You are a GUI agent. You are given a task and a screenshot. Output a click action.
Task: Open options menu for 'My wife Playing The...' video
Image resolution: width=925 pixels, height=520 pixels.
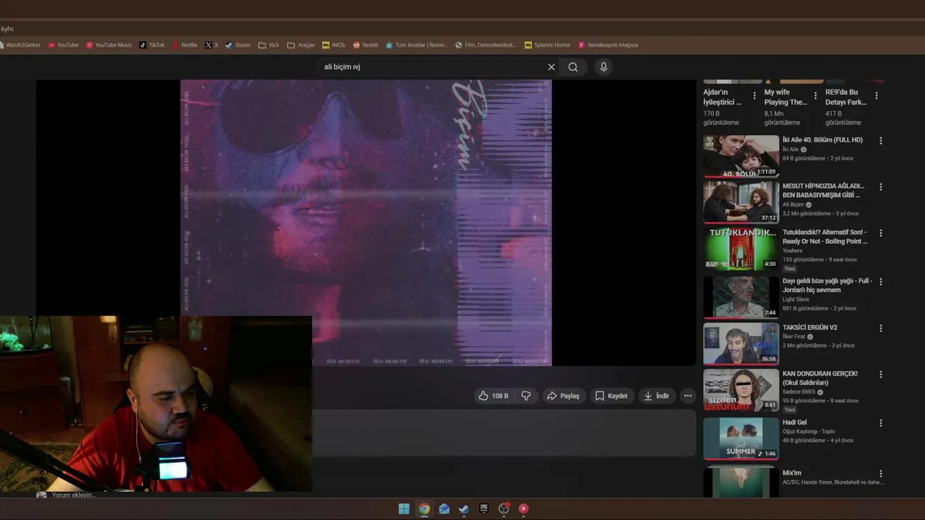click(815, 95)
